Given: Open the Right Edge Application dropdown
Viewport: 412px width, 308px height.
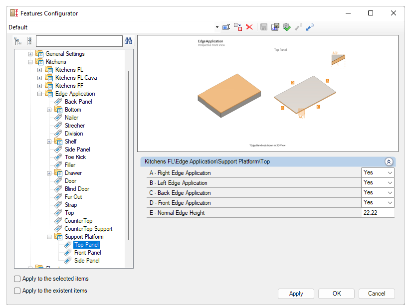Looking at the screenshot, I should tap(389, 172).
